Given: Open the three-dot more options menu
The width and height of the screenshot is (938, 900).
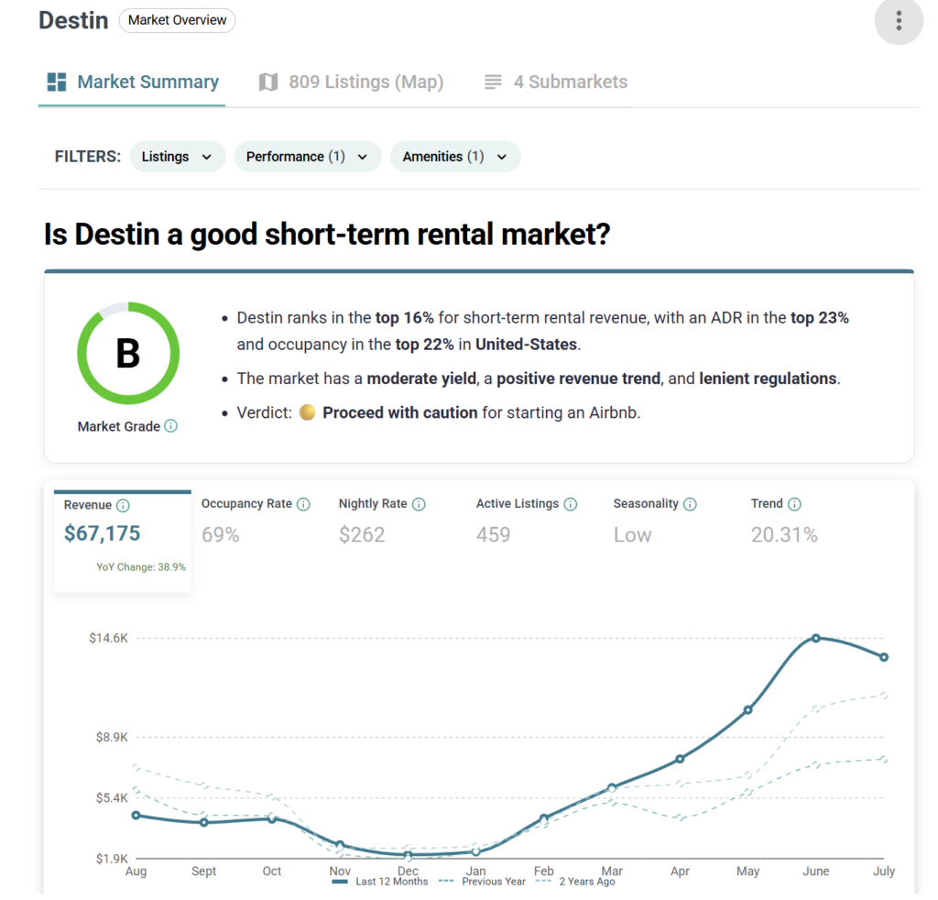Looking at the screenshot, I should pyautogui.click(x=899, y=20).
